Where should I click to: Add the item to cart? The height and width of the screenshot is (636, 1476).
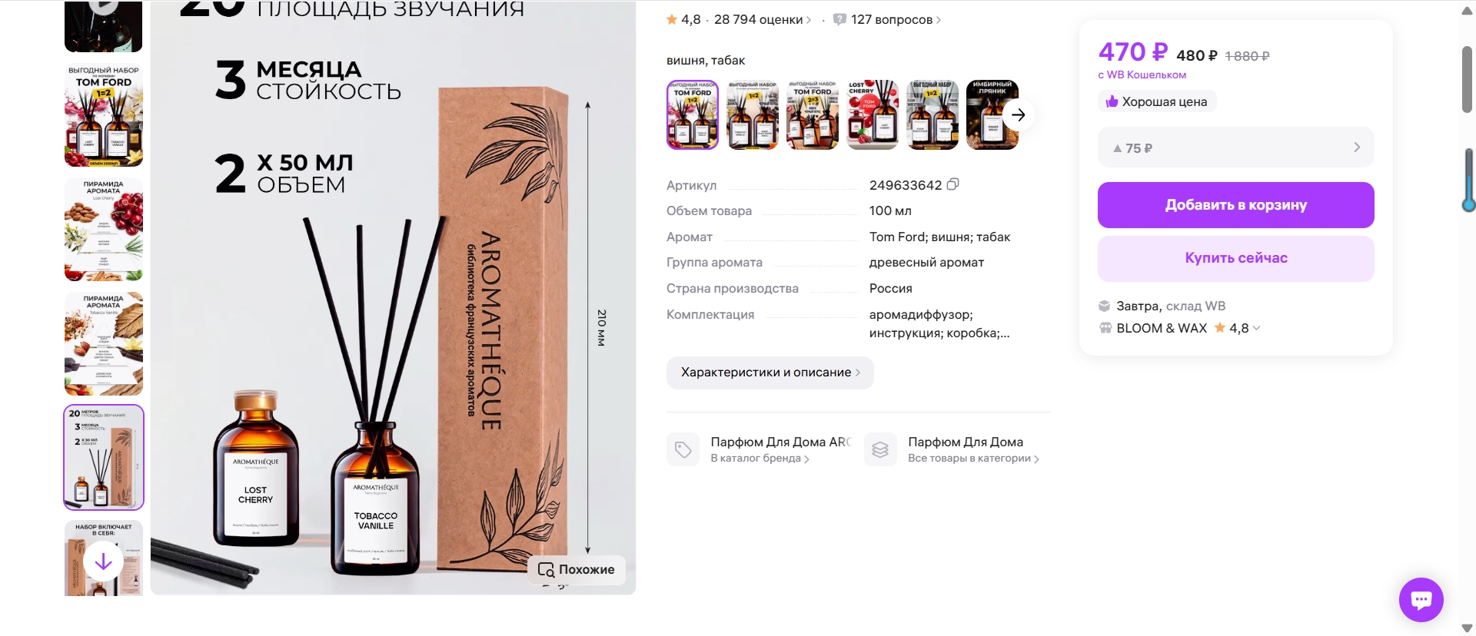click(x=1235, y=205)
